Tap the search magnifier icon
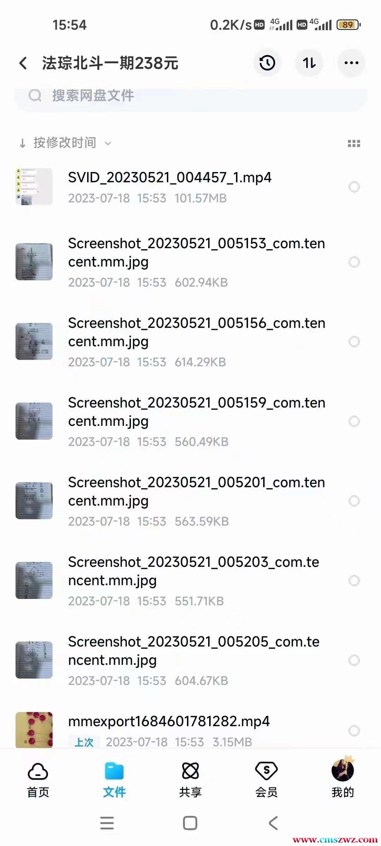 35,96
